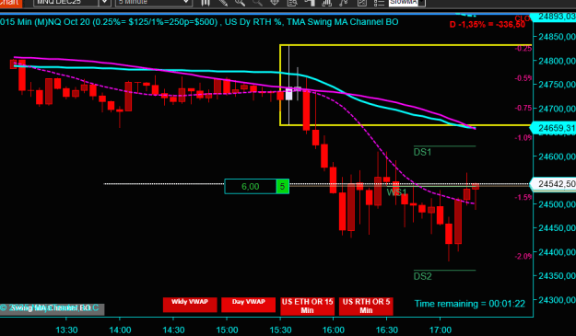The width and height of the screenshot is (576, 336).
Task: Click the 24400,00 price axis label
Action: pyautogui.click(x=557, y=252)
